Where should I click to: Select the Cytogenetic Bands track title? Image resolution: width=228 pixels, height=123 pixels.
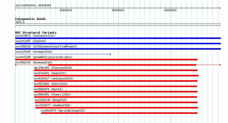pos(30,19)
